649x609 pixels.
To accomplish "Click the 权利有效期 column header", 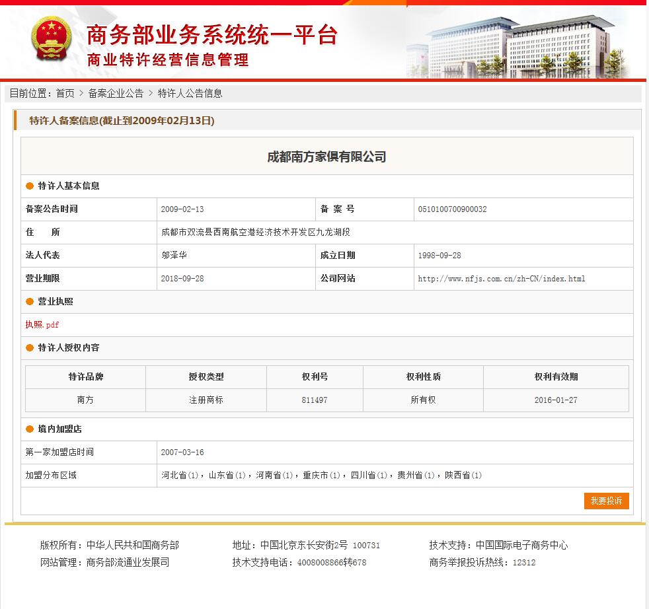I will click(556, 377).
